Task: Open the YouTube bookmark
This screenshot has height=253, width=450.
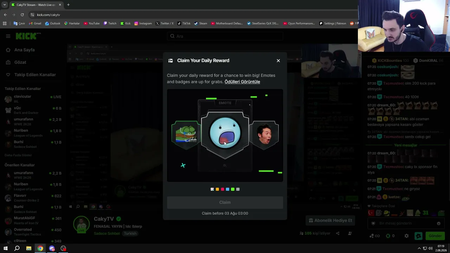Action: [92, 24]
